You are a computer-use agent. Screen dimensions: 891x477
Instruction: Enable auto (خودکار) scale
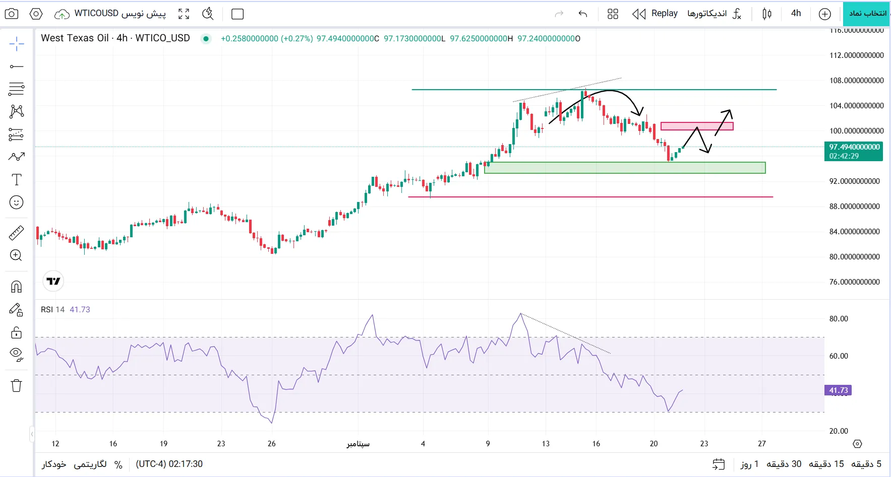coord(54,464)
